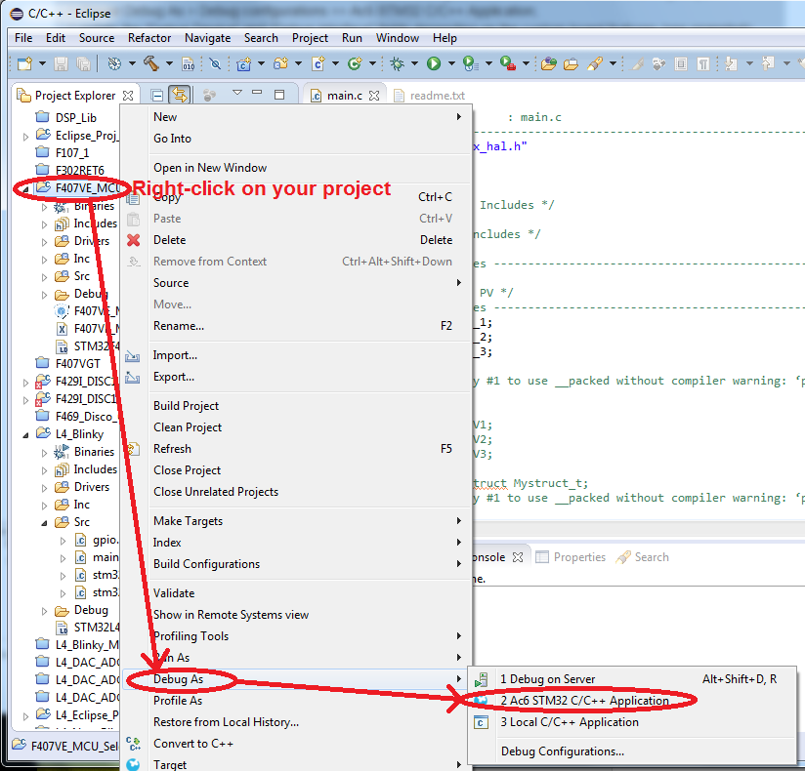
Task: Choose Build Project from context menu
Action: (x=186, y=406)
